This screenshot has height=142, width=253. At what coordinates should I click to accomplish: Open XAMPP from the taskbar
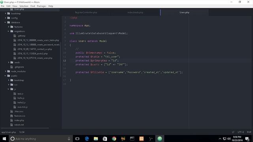point(142,138)
